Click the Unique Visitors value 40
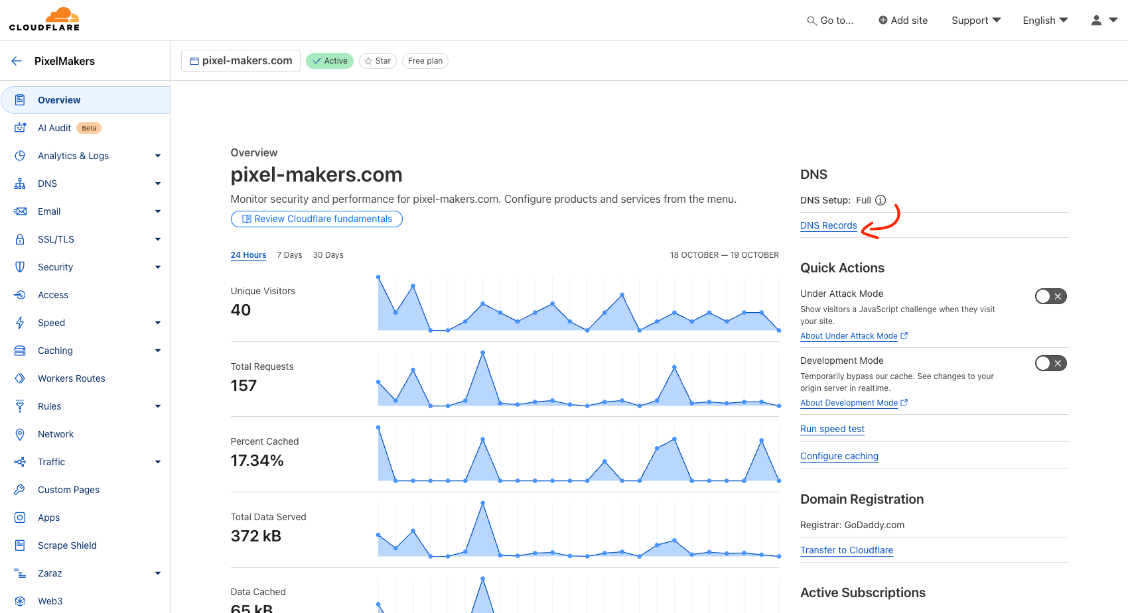1128x613 pixels. (x=240, y=310)
